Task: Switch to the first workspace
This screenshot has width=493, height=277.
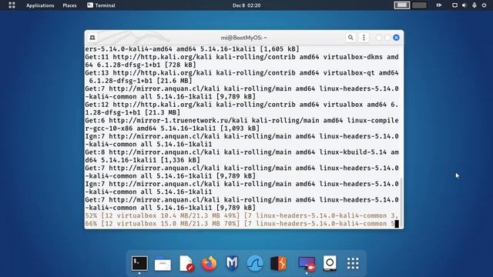Action: (402, 5)
